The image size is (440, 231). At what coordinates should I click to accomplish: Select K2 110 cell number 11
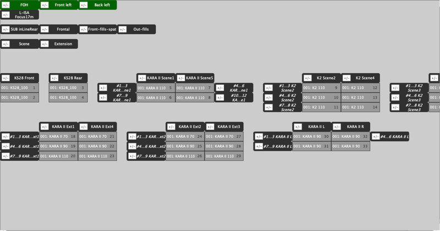[x=322, y=107]
